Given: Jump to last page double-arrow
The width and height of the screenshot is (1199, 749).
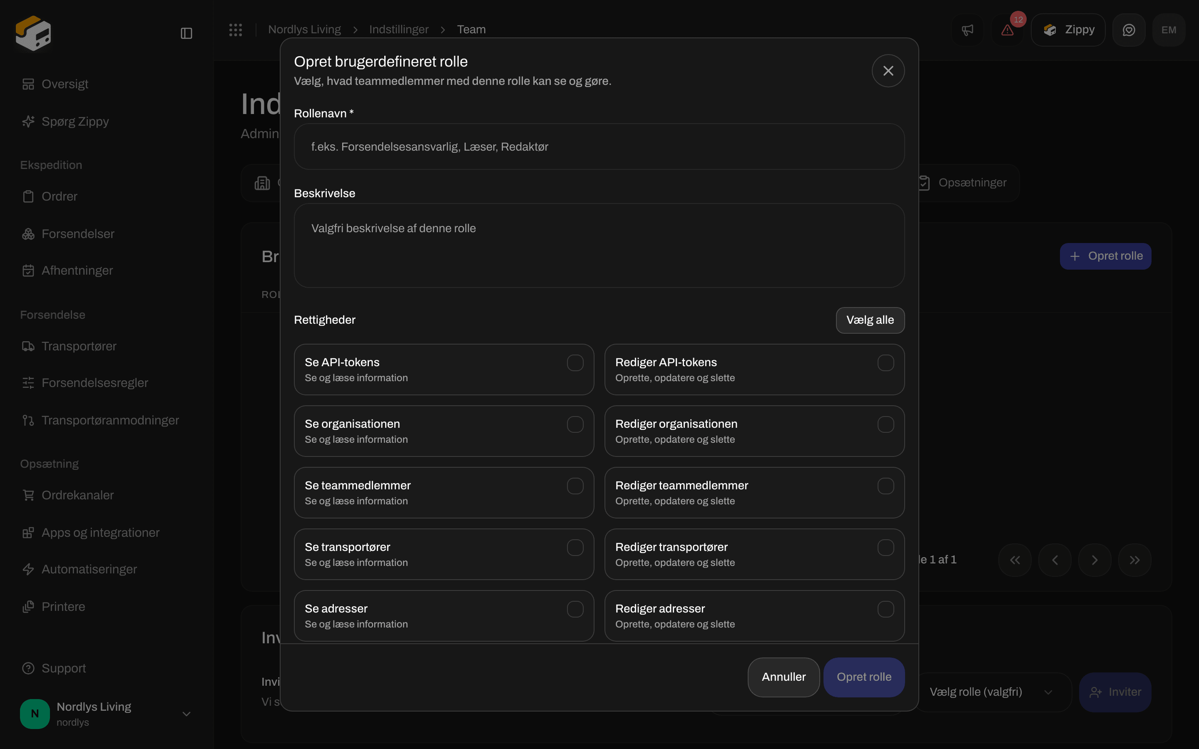Looking at the screenshot, I should coord(1134,560).
